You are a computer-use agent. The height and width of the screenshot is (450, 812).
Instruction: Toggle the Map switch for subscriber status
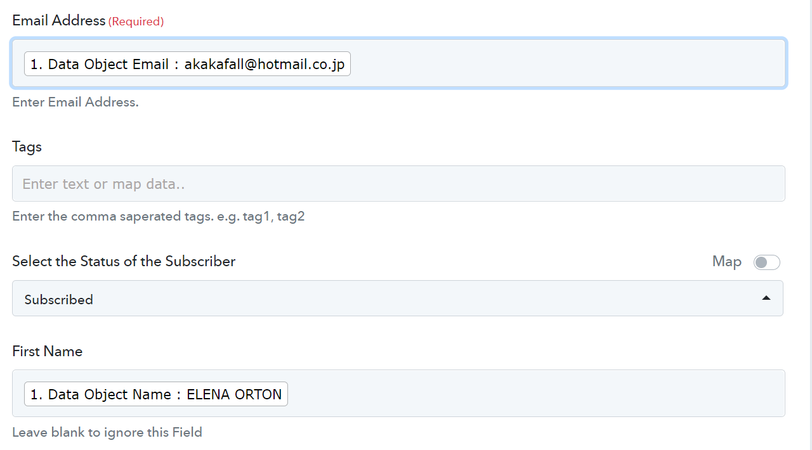coord(766,262)
